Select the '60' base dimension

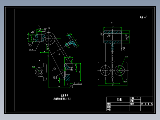59,86
